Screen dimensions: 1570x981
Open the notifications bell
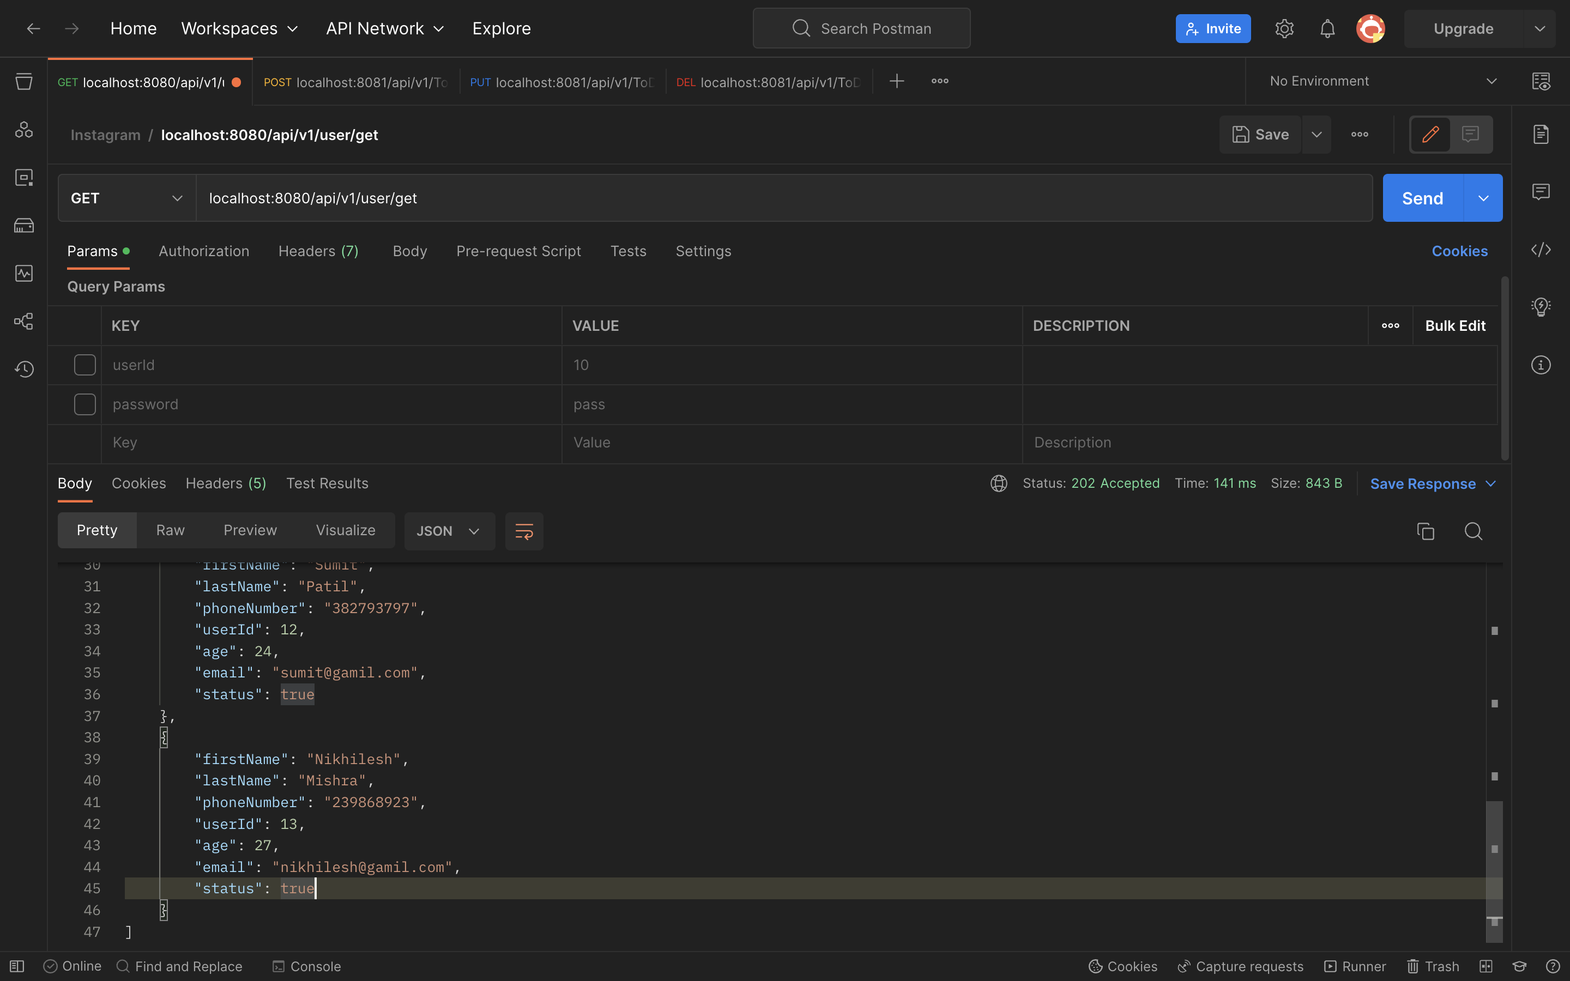[1327, 28]
